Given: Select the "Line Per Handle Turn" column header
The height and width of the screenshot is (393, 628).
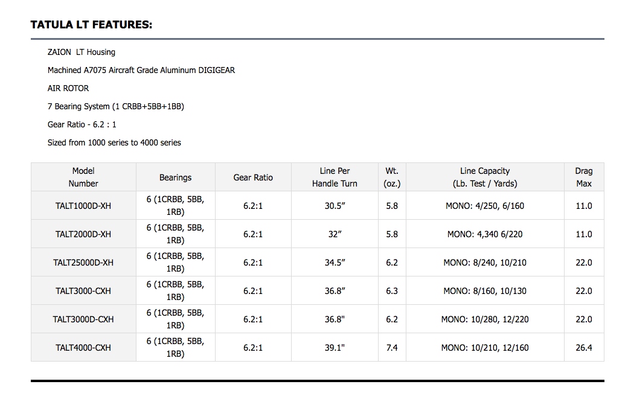Looking at the screenshot, I should click(x=335, y=177).
